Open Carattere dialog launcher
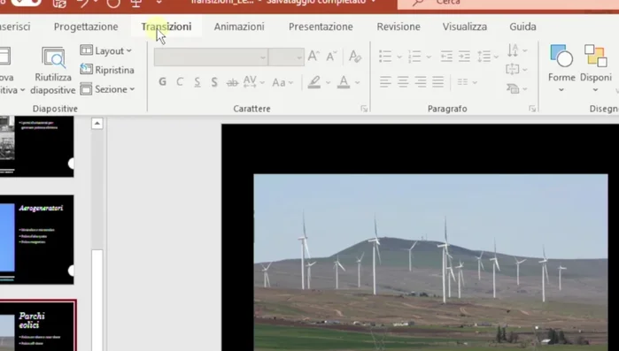619x351 pixels. (364, 109)
